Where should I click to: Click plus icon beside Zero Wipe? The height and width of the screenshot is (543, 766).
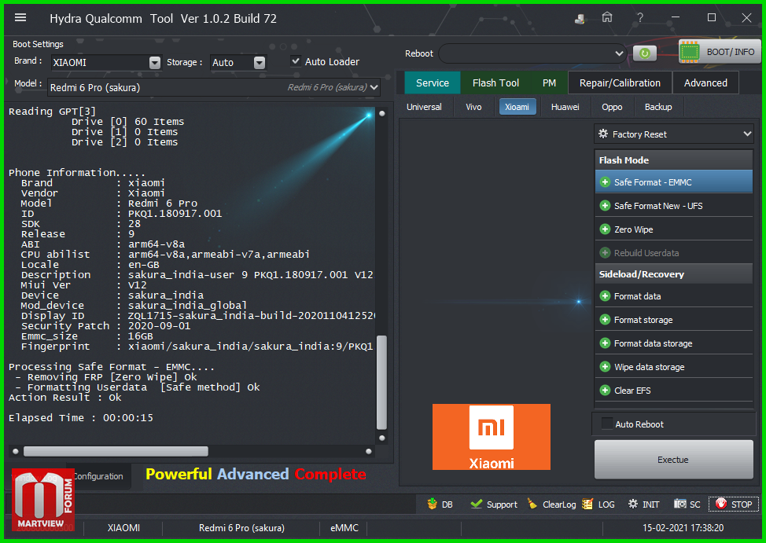pos(605,229)
